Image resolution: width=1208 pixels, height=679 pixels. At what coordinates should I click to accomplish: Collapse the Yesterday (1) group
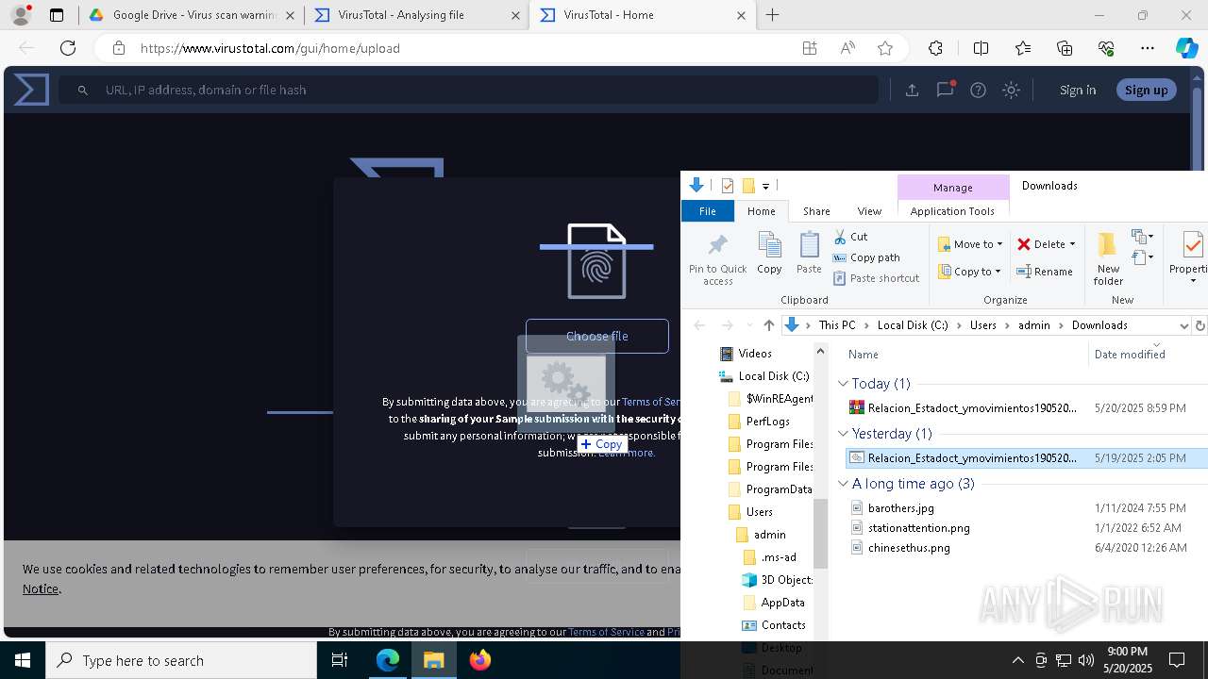click(843, 434)
